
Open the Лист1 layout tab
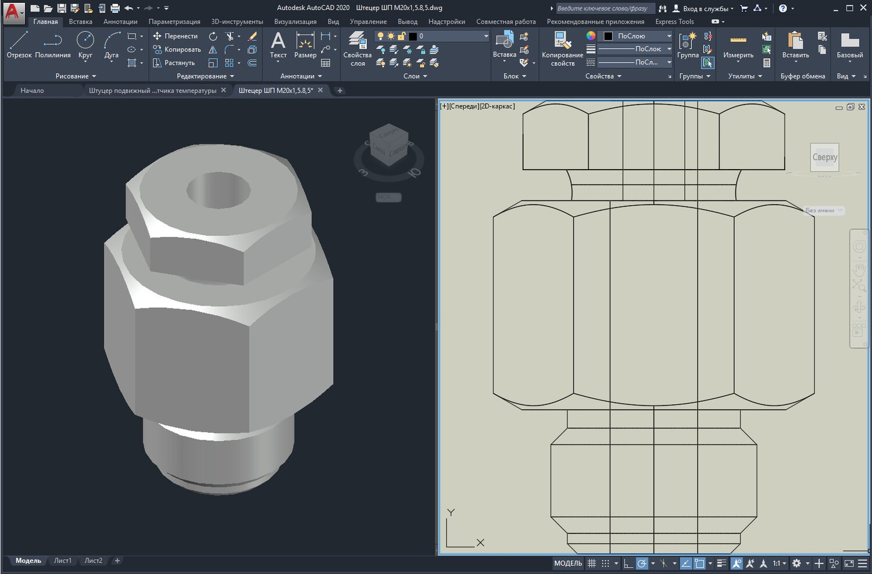[x=63, y=561]
